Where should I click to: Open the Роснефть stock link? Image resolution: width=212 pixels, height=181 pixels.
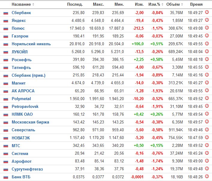pos(22,60)
